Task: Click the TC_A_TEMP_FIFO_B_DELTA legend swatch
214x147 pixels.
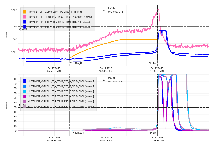Action: (24, 86)
